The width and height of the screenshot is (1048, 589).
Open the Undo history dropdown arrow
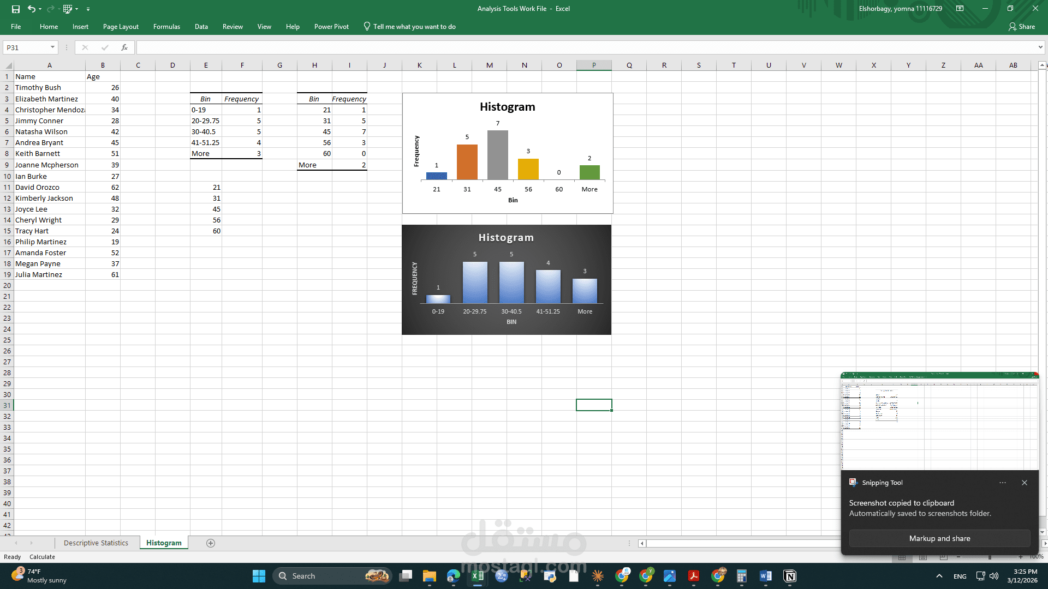[x=40, y=9]
